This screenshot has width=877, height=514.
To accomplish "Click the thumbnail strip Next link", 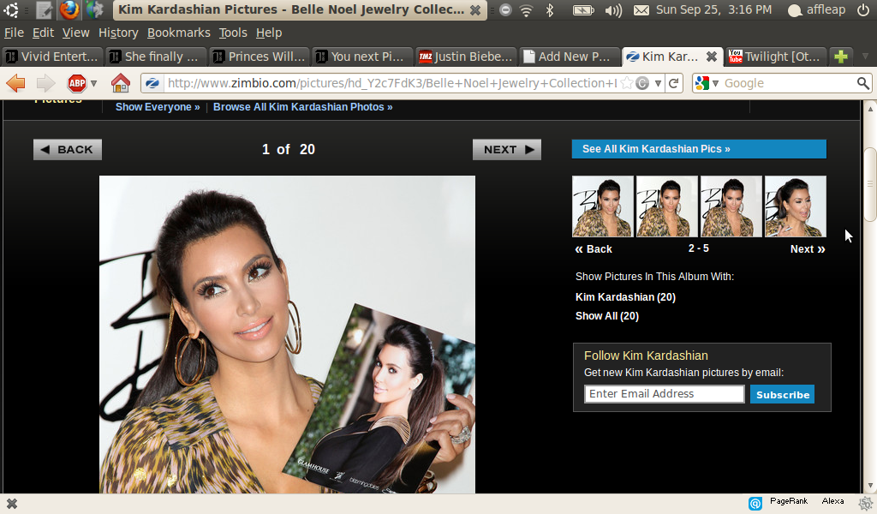I will [x=808, y=249].
